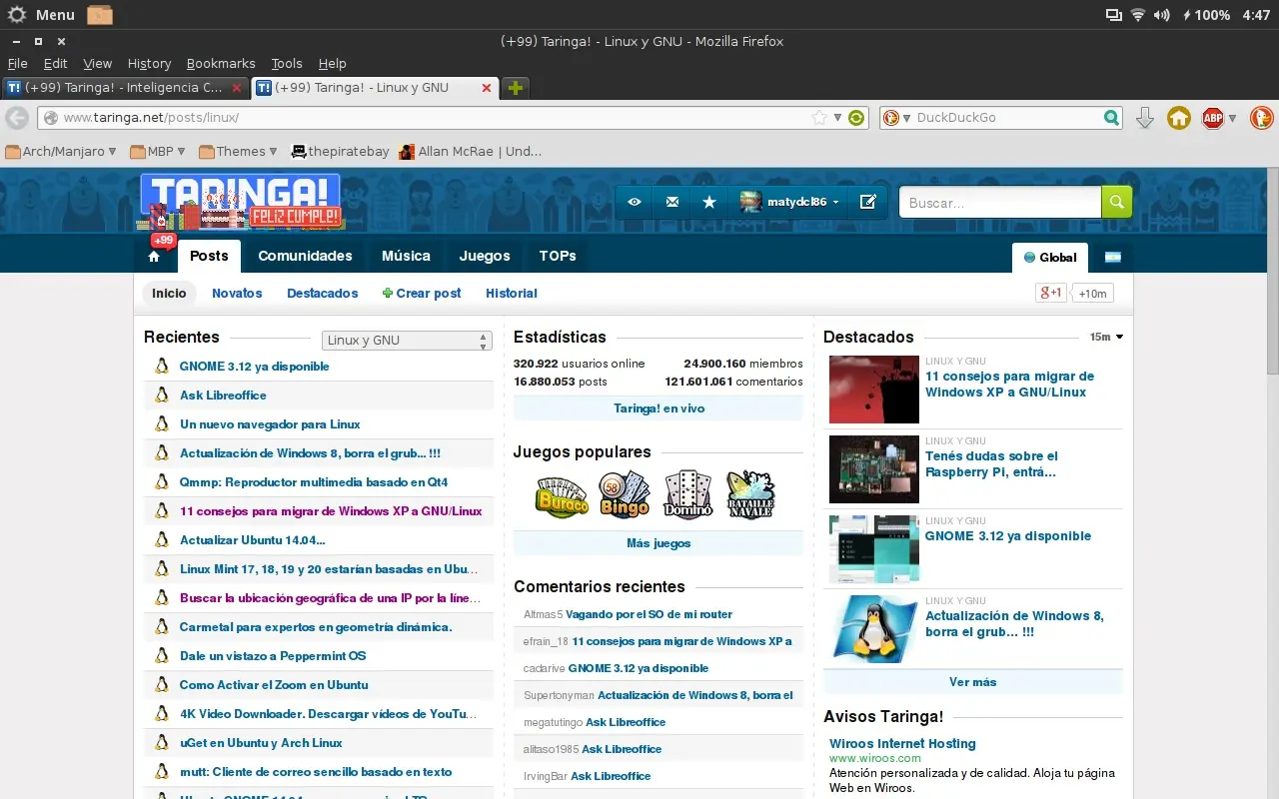Select the Argentina flag filter
Screen dimensions: 1279x799
pos(1112,257)
